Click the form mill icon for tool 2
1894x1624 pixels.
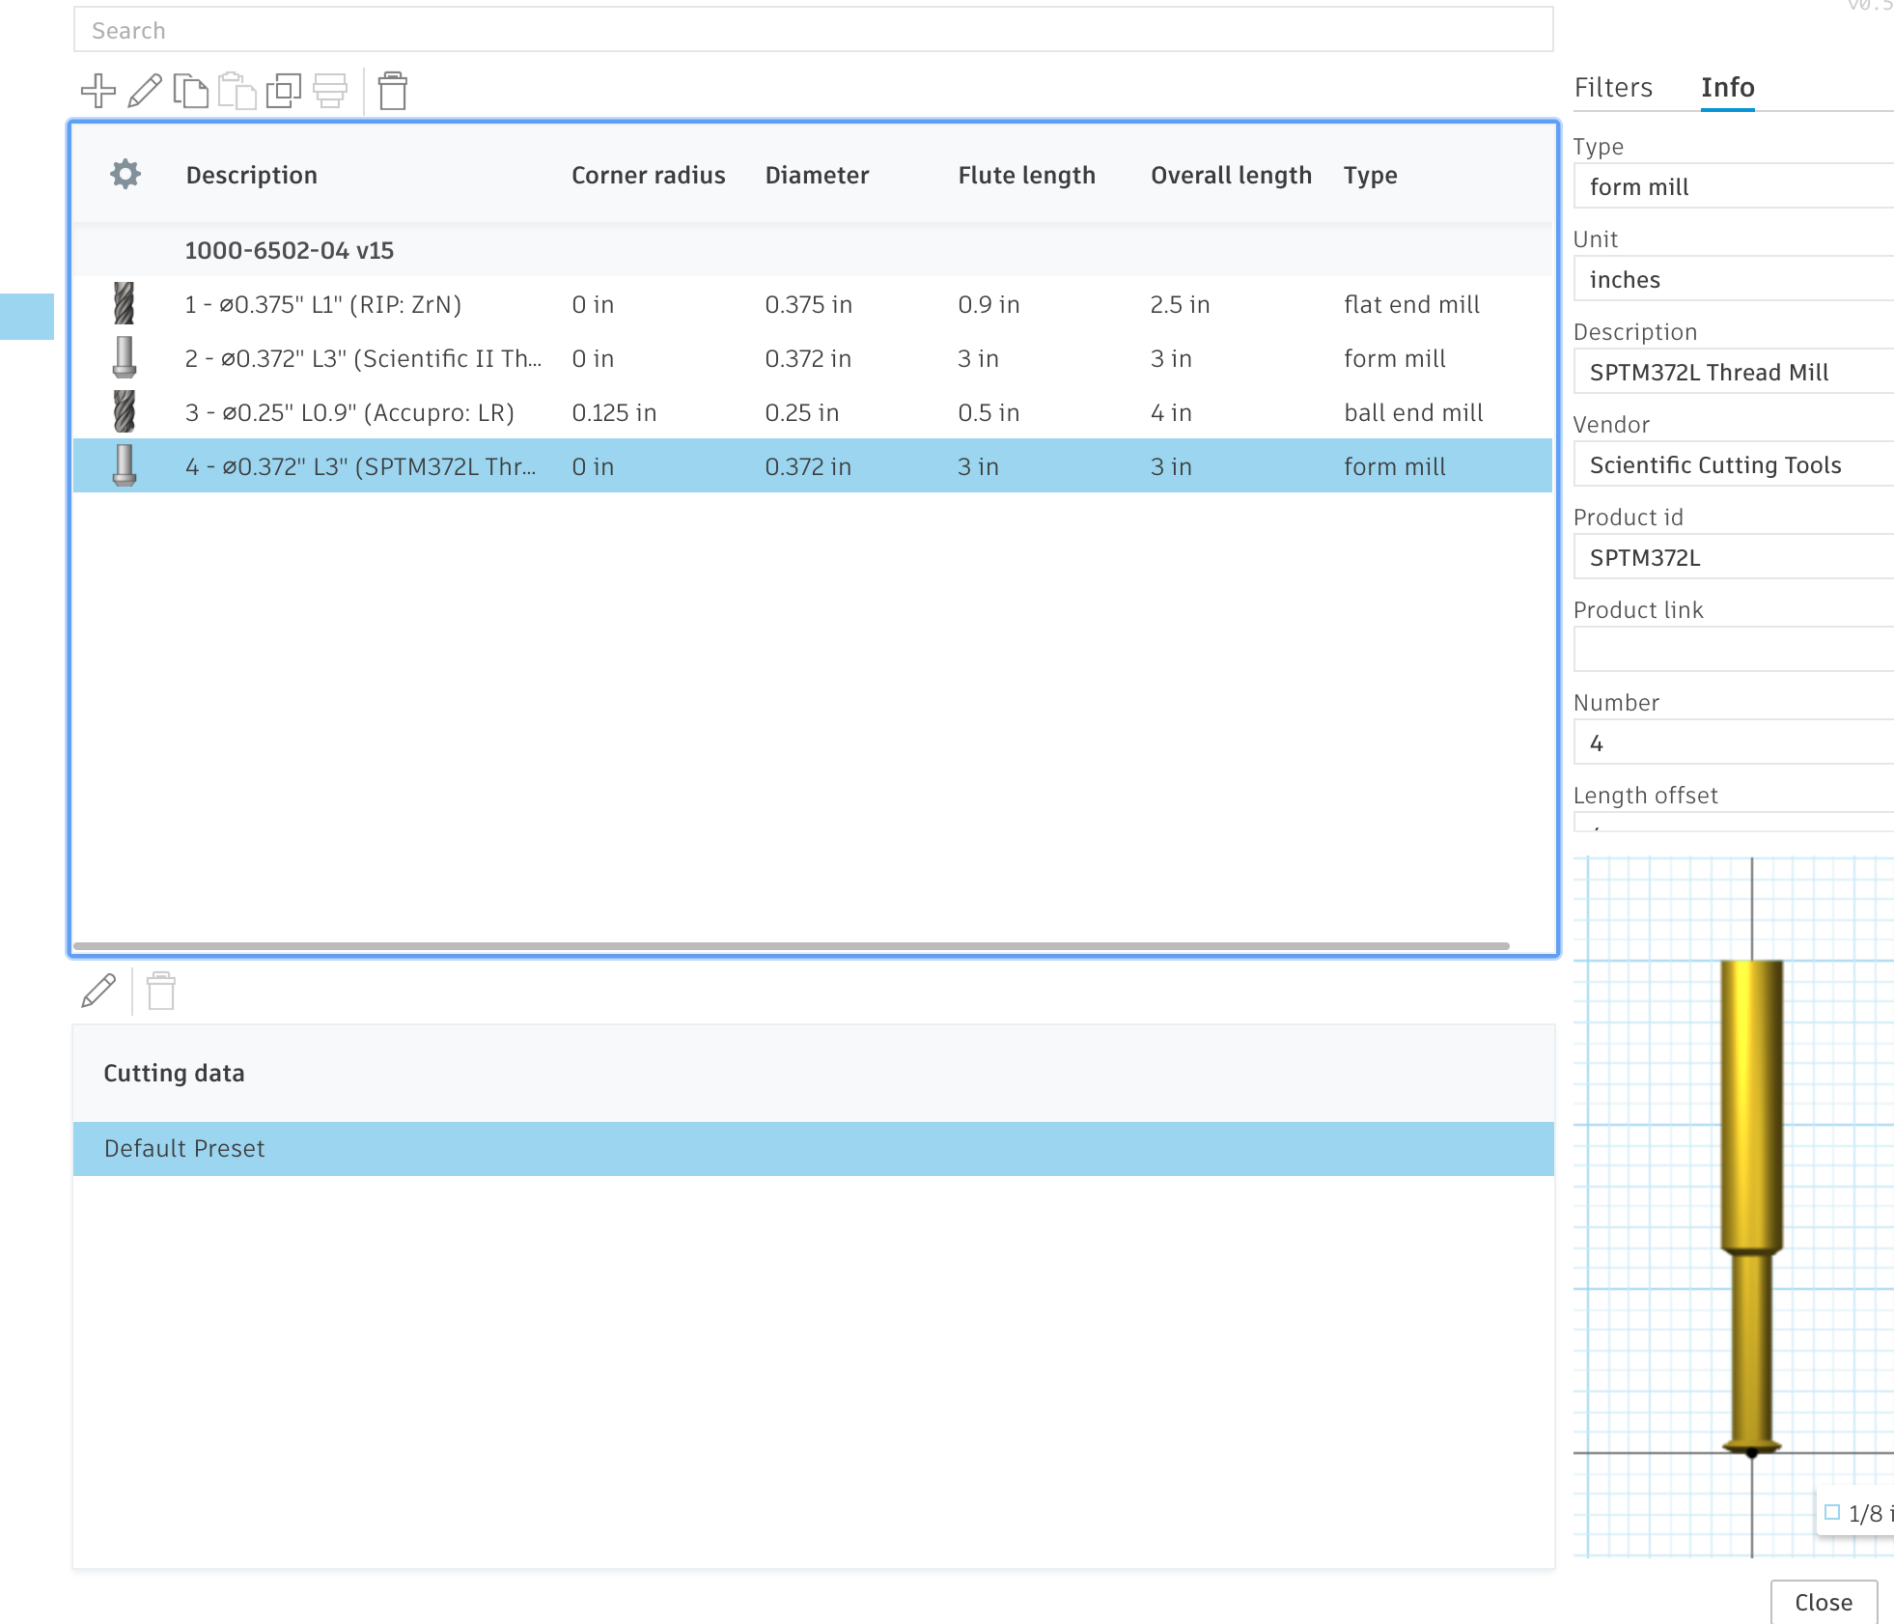[x=125, y=357]
